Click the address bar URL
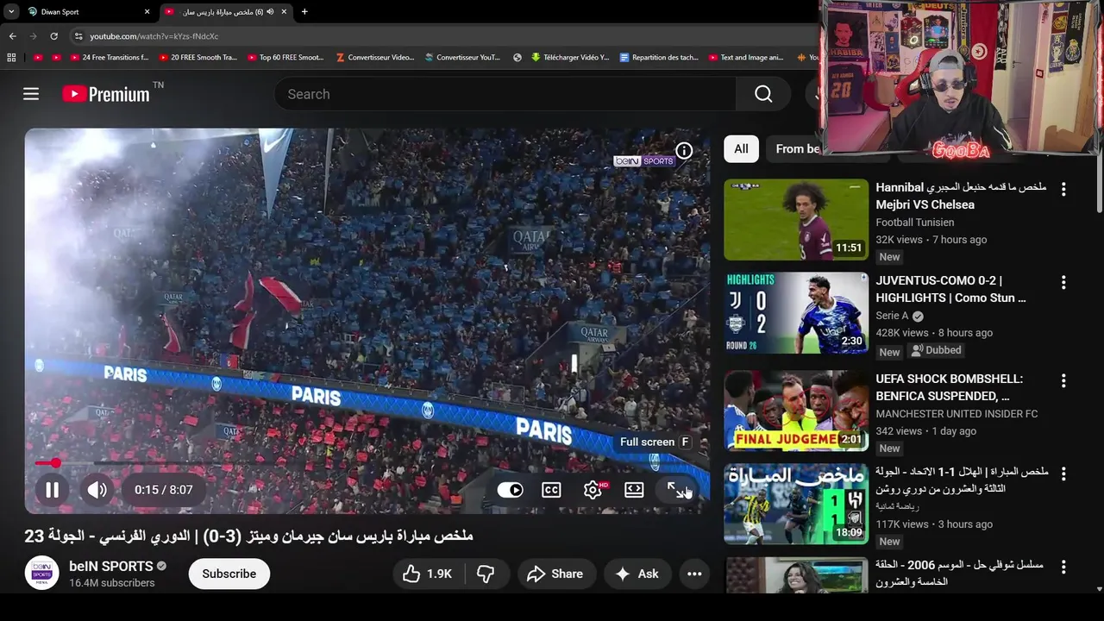The image size is (1104, 621). (154, 36)
